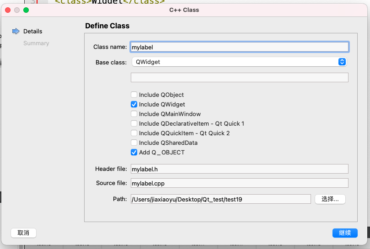370x249 pixels.
Task: Click the Base class label
Action: 111,62
